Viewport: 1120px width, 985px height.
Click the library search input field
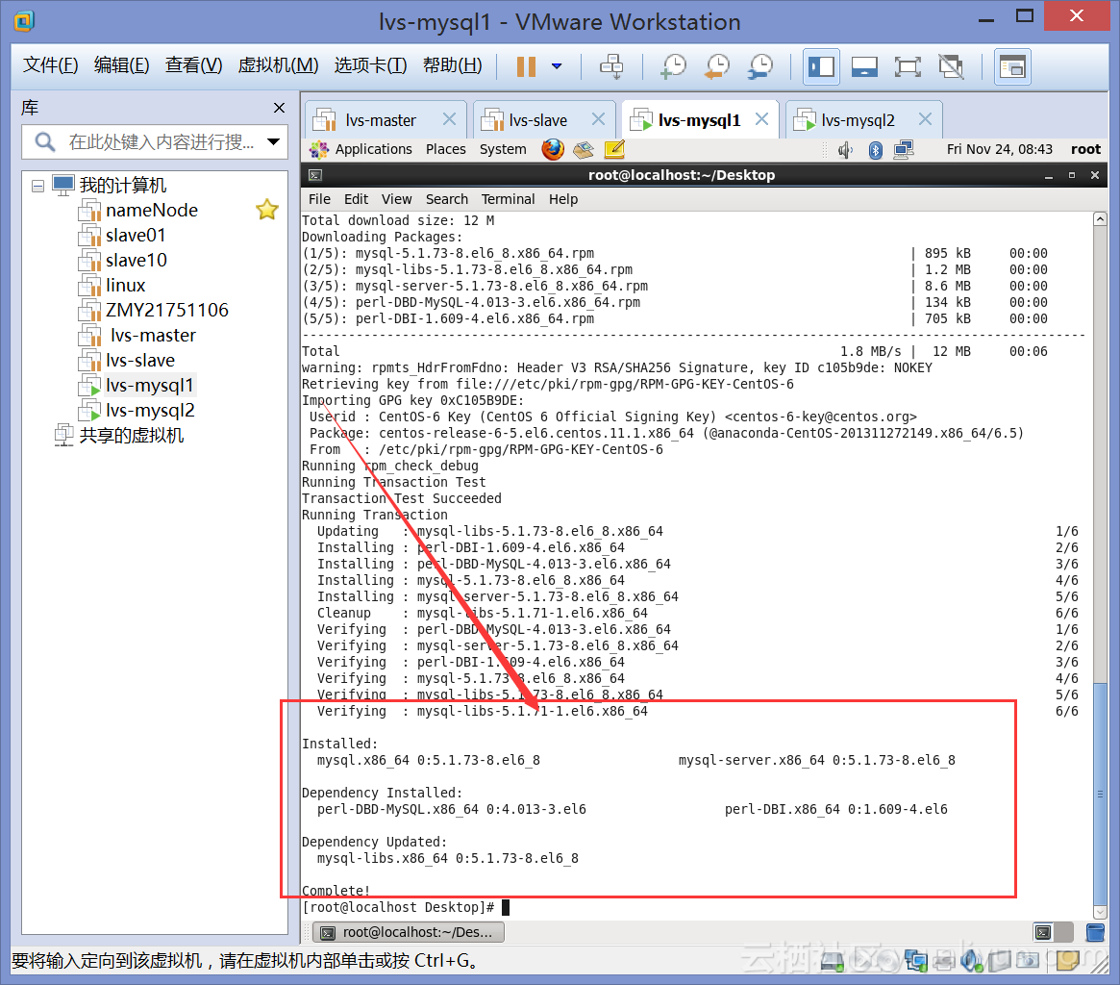point(154,141)
